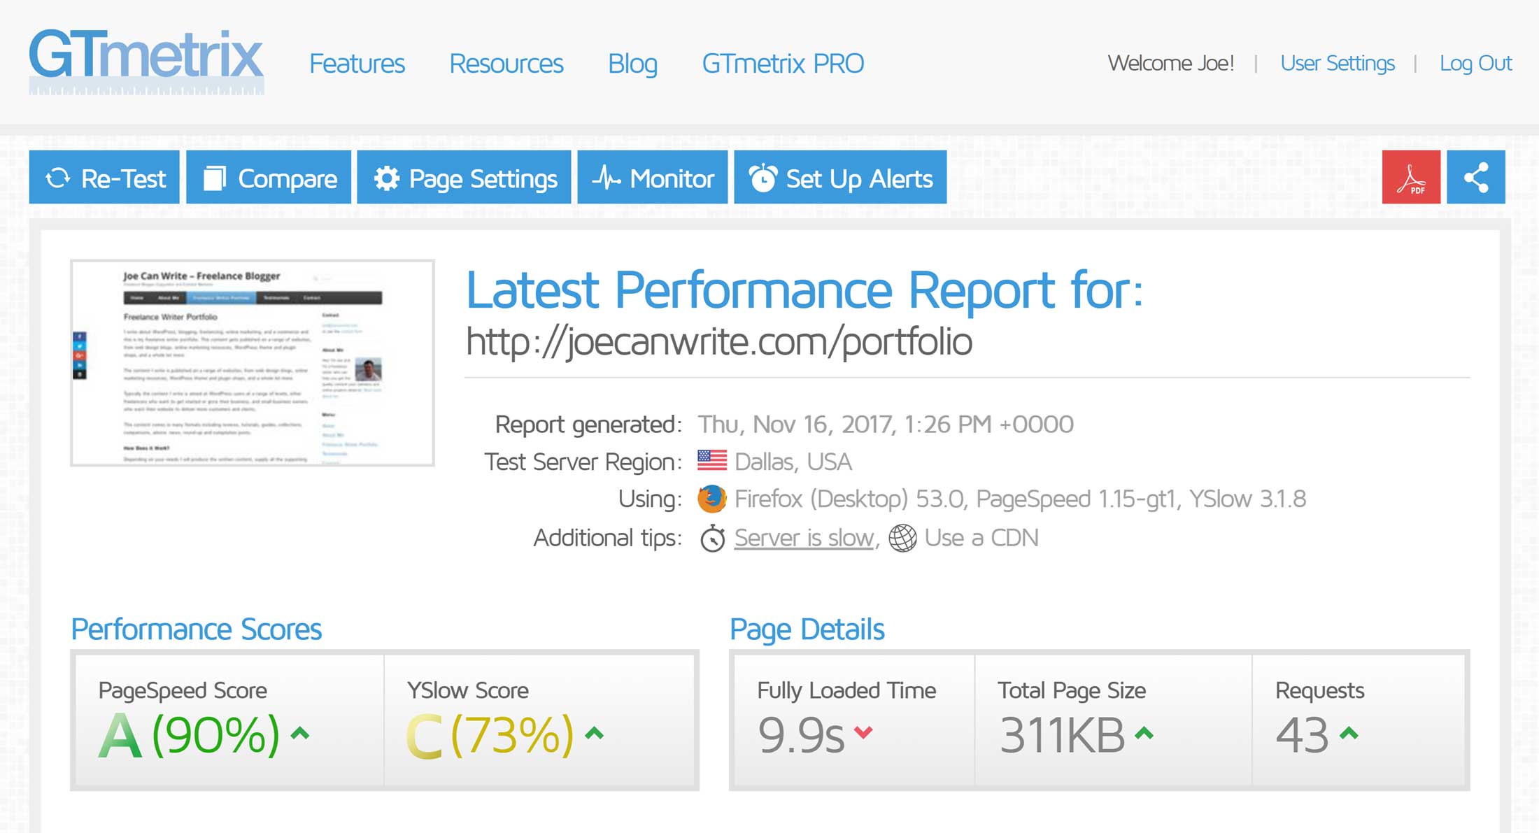Click the stopwatch icon beside Server is slow

click(x=713, y=539)
